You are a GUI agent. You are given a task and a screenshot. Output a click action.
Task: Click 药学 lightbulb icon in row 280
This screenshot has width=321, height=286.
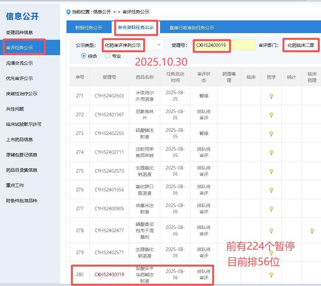(x=271, y=275)
